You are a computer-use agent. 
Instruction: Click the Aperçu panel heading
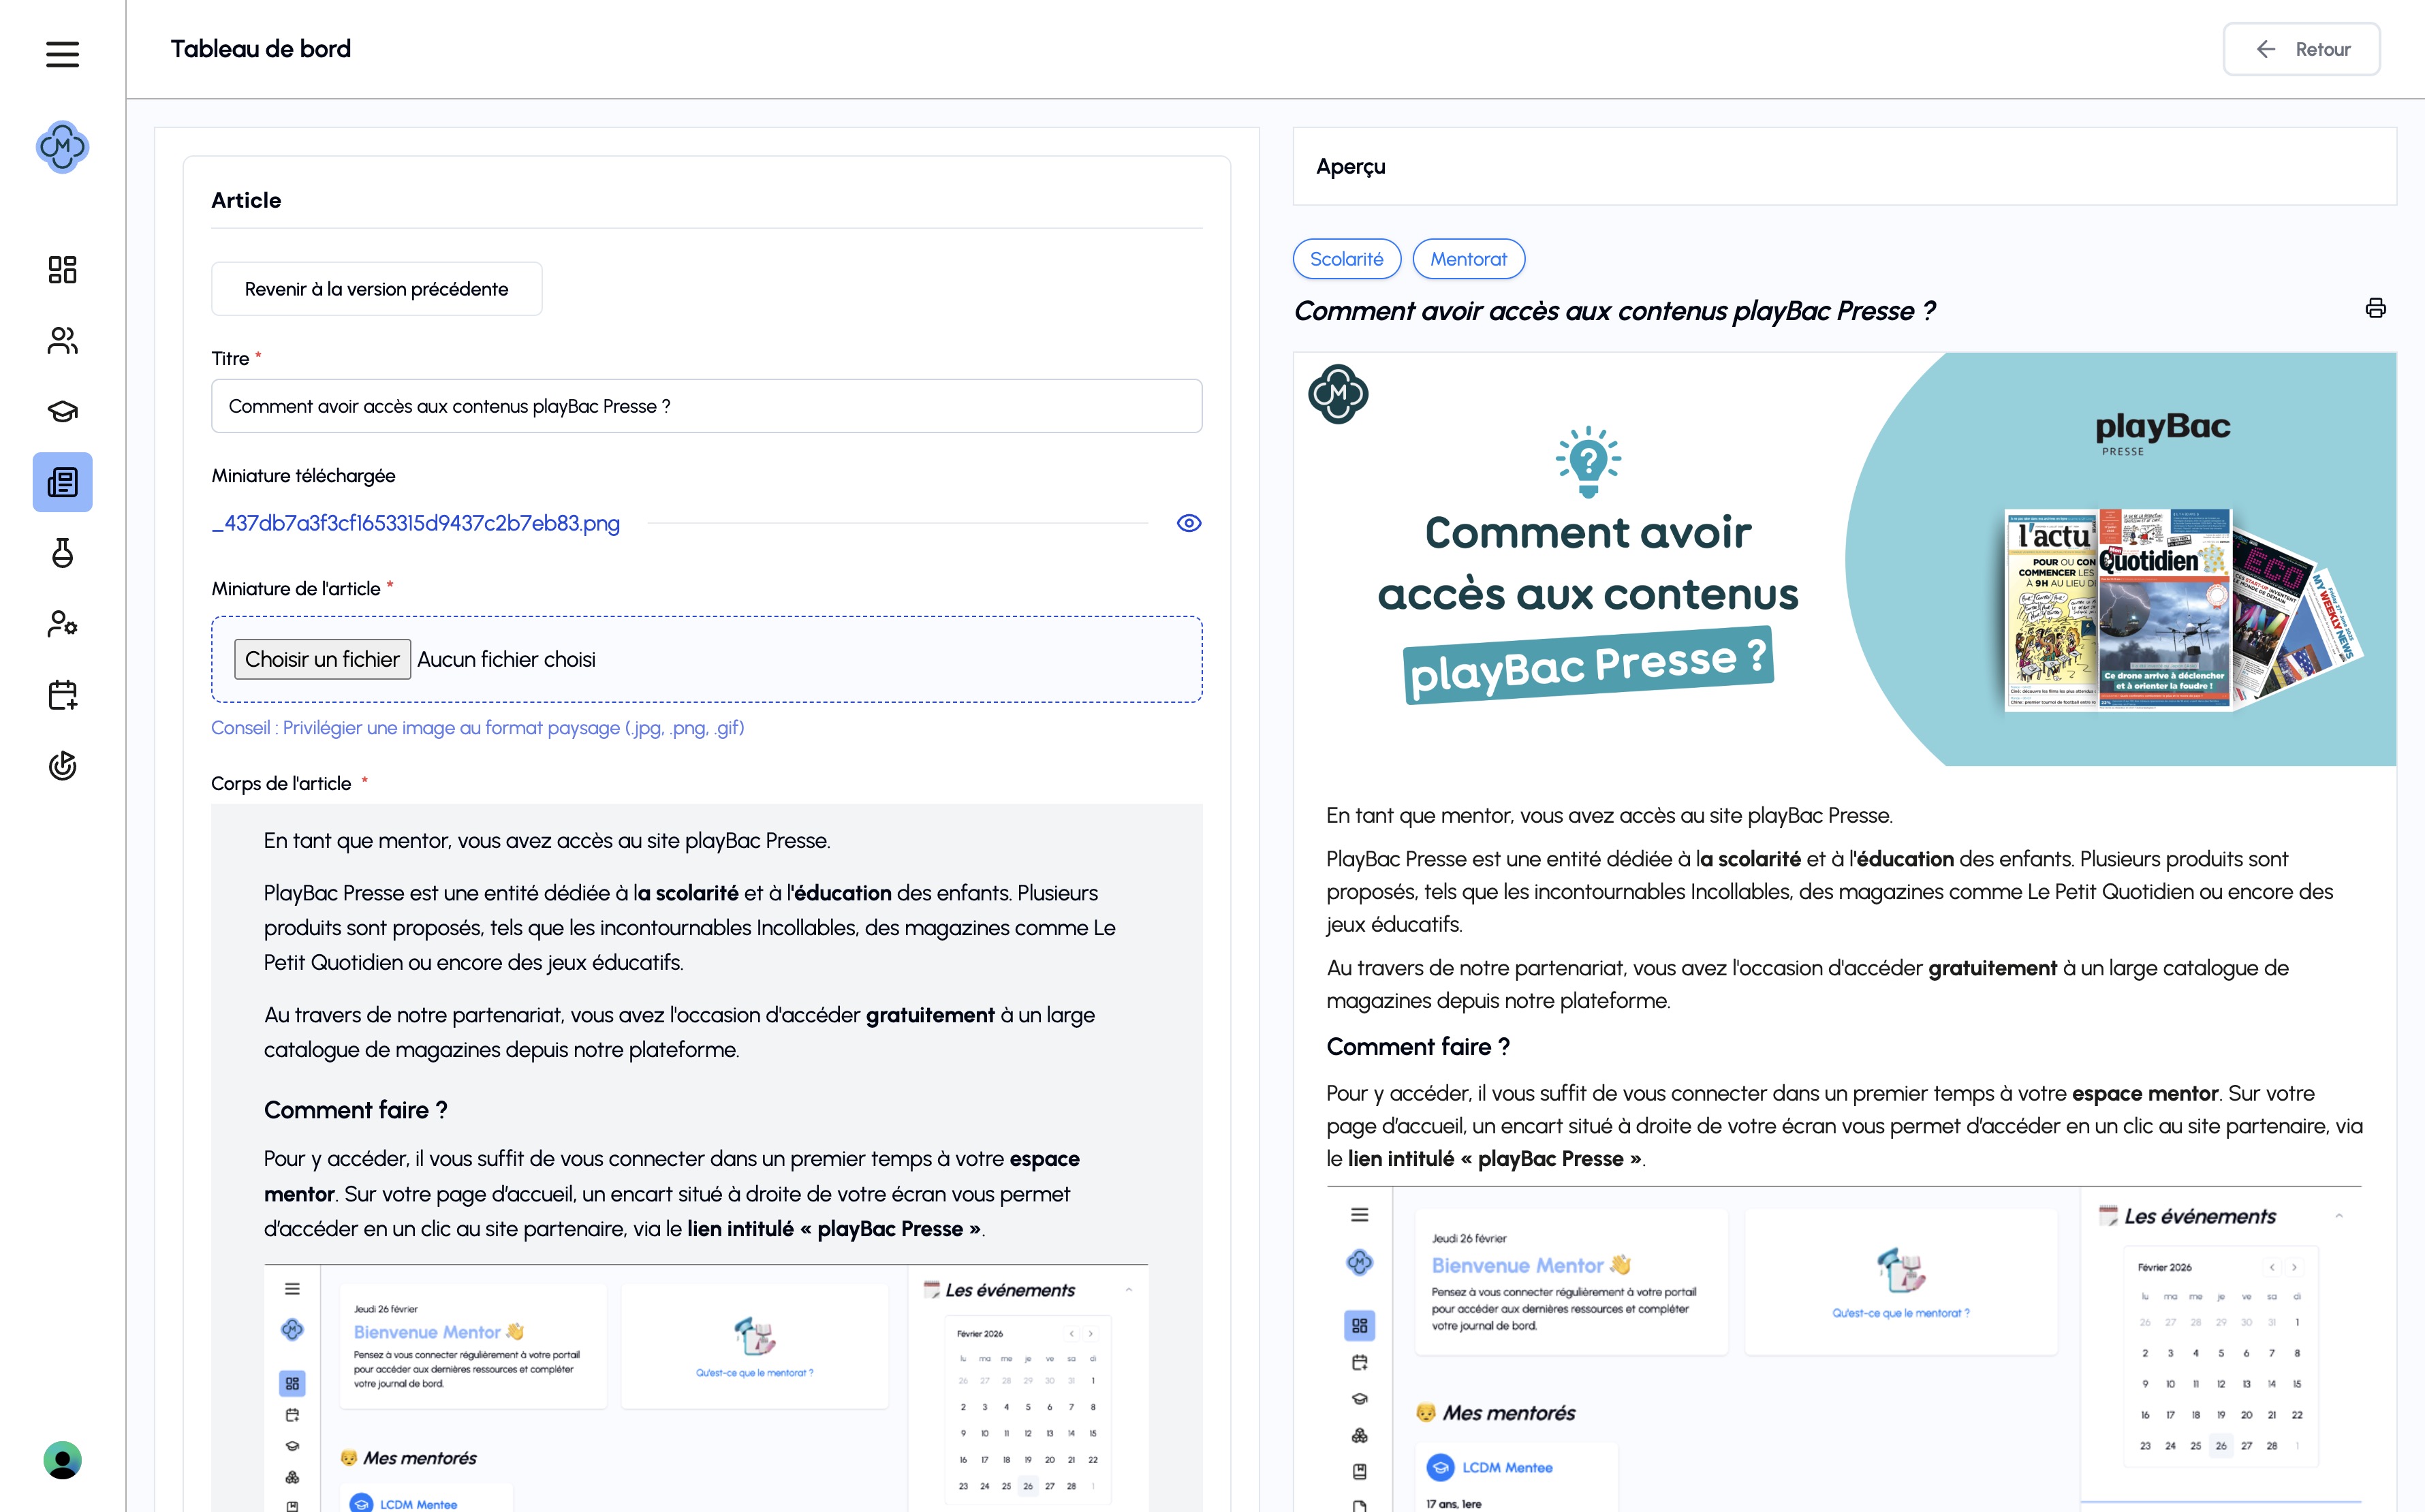[x=1350, y=167]
